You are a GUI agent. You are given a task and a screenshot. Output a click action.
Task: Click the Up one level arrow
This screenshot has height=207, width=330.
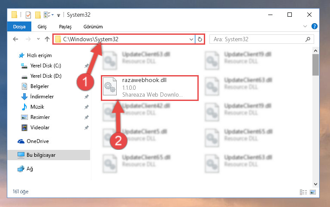[x=47, y=39]
